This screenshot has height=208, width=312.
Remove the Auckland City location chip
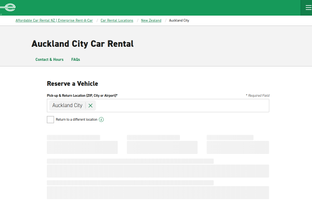click(x=90, y=106)
